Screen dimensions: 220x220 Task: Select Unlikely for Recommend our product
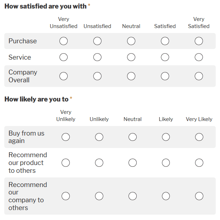(x=99, y=163)
